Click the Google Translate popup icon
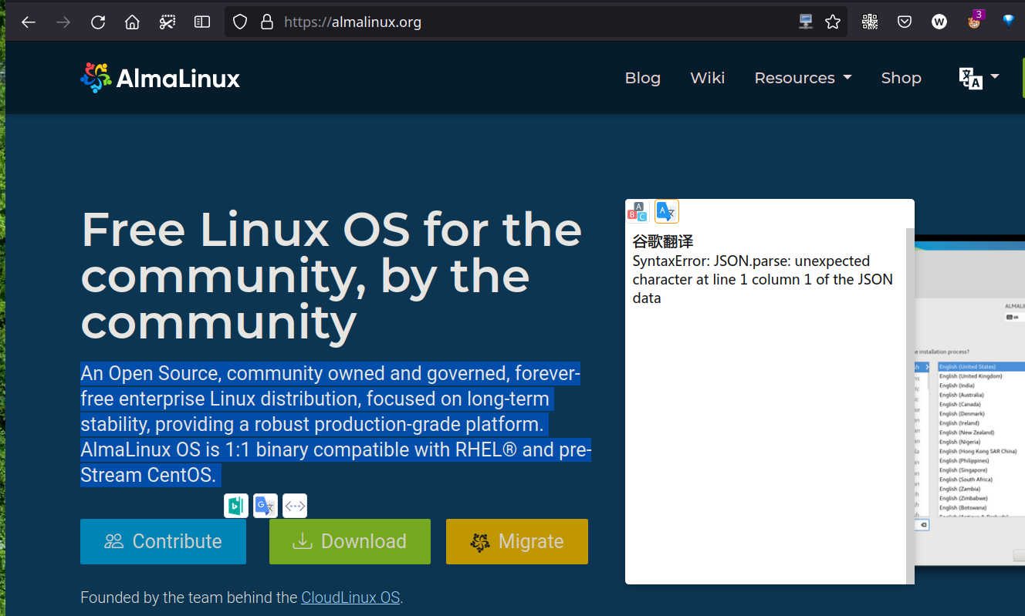 266,506
